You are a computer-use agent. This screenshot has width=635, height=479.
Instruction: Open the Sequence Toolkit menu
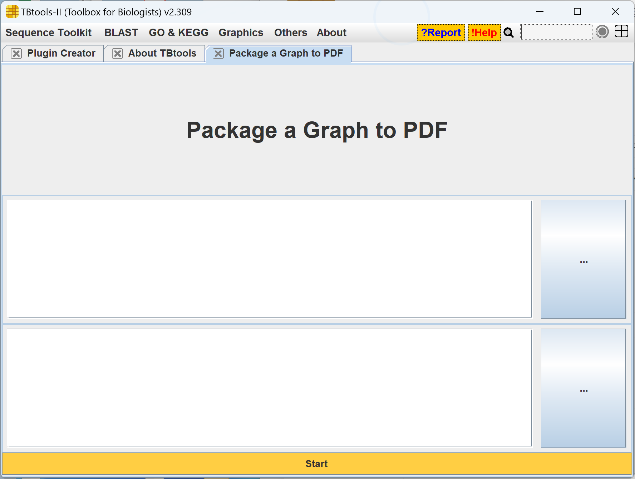coord(49,33)
